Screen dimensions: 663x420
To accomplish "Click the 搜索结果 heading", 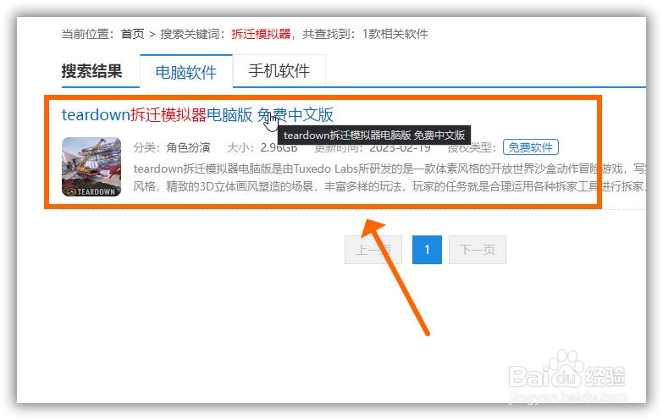I will 91,70.
